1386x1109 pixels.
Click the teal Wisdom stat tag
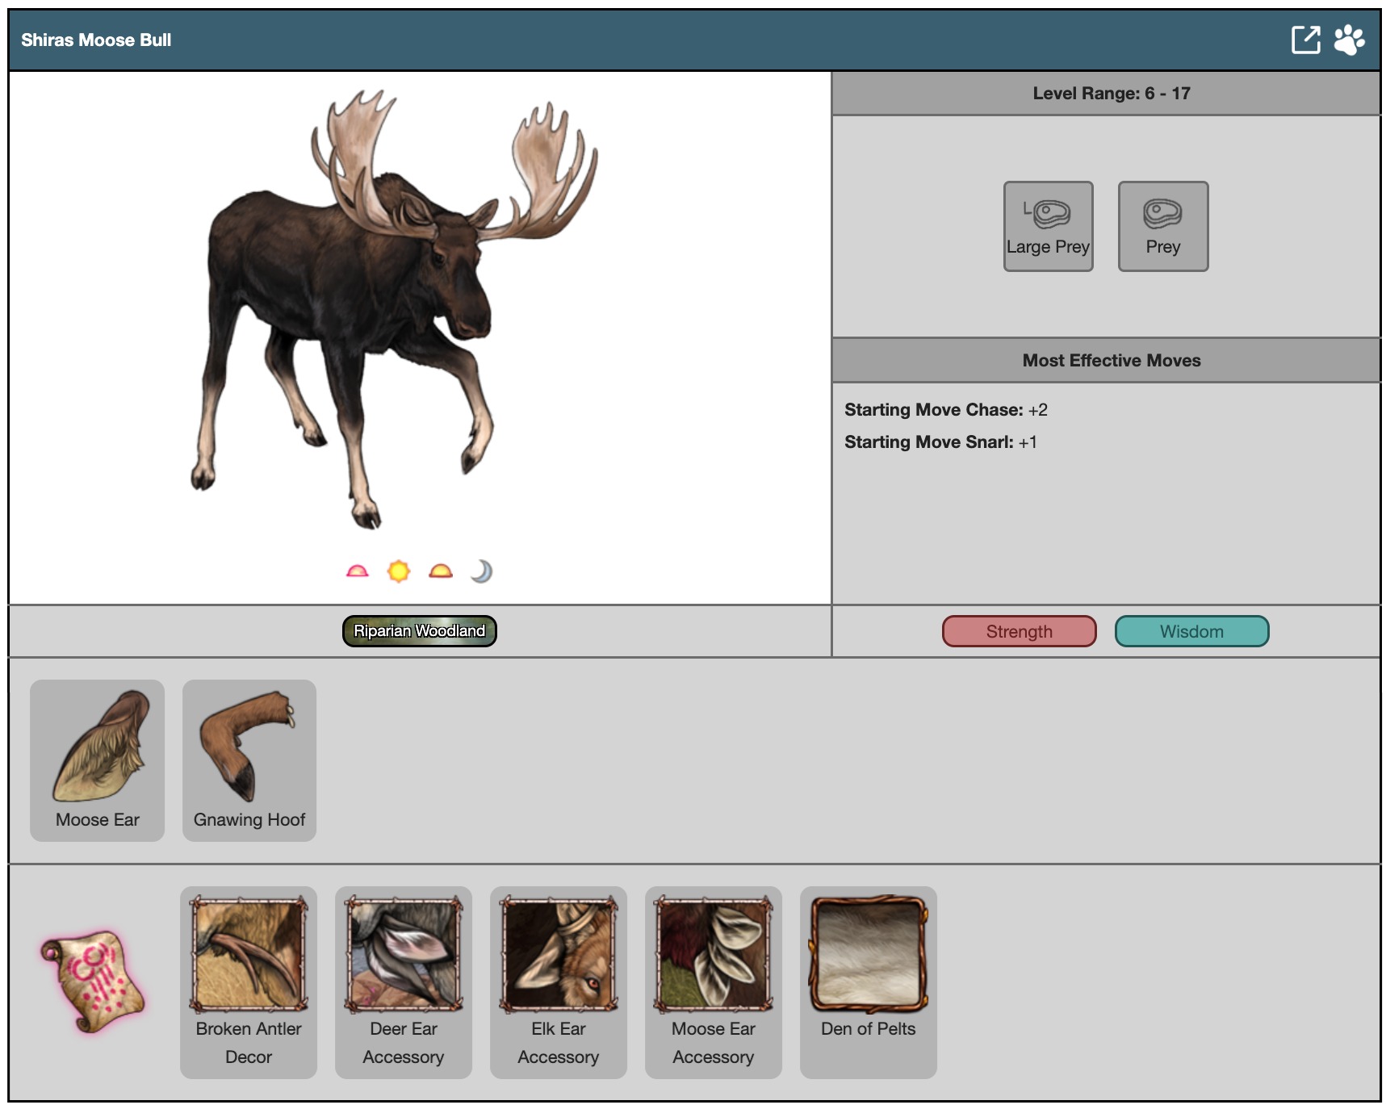(x=1191, y=631)
